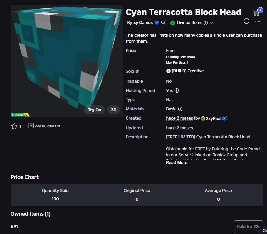Image resolution: width=267 pixels, height=234 pixels.
Task: Click Read More to expand the description
Action: pyautogui.click(x=177, y=163)
